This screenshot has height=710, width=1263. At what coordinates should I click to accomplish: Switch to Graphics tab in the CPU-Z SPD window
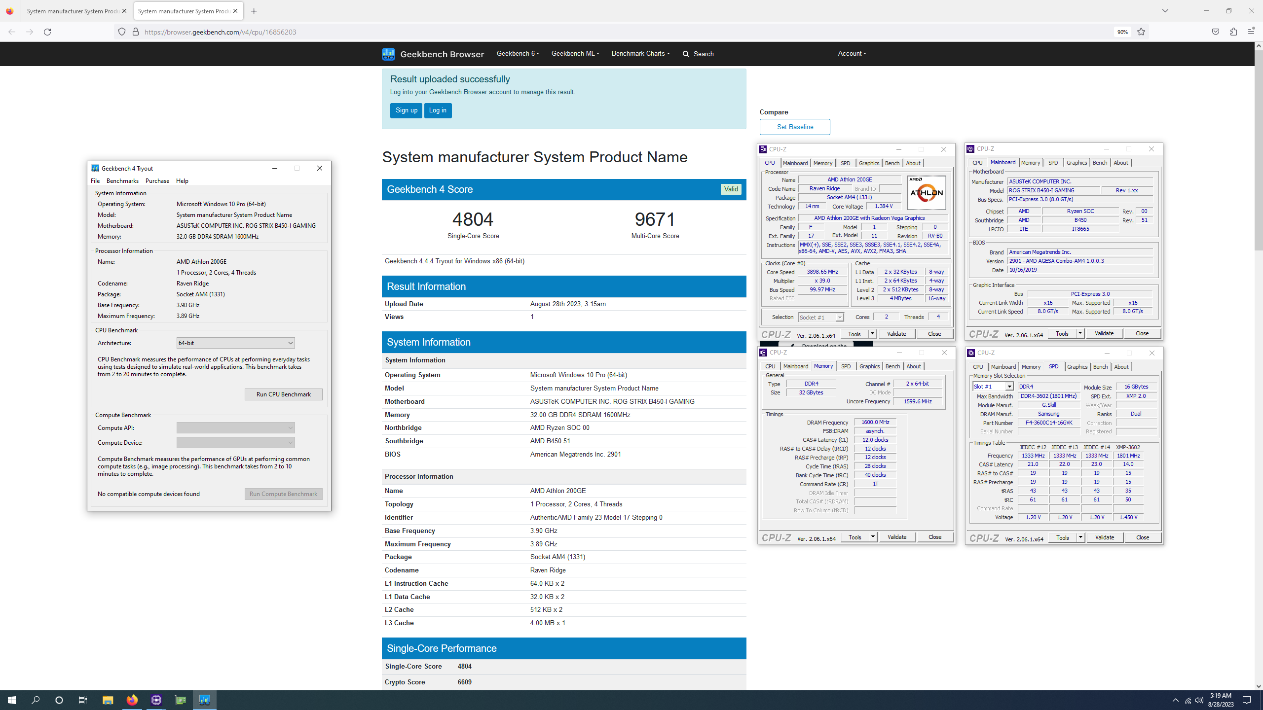pyautogui.click(x=1077, y=367)
